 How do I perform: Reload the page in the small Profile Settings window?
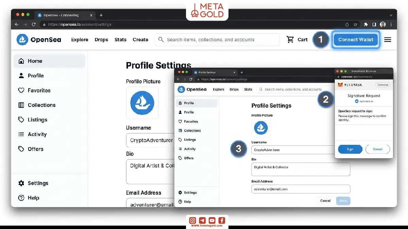pos(191,79)
